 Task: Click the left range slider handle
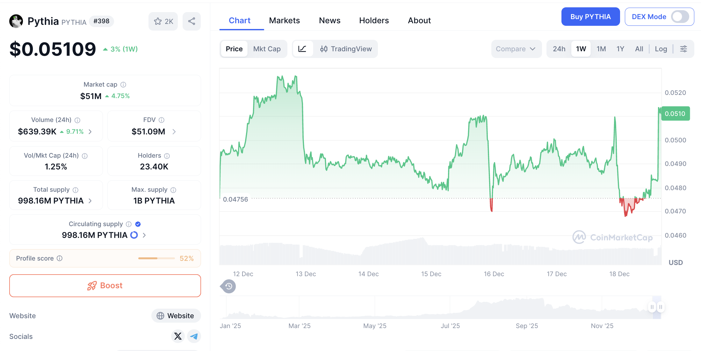click(652, 307)
